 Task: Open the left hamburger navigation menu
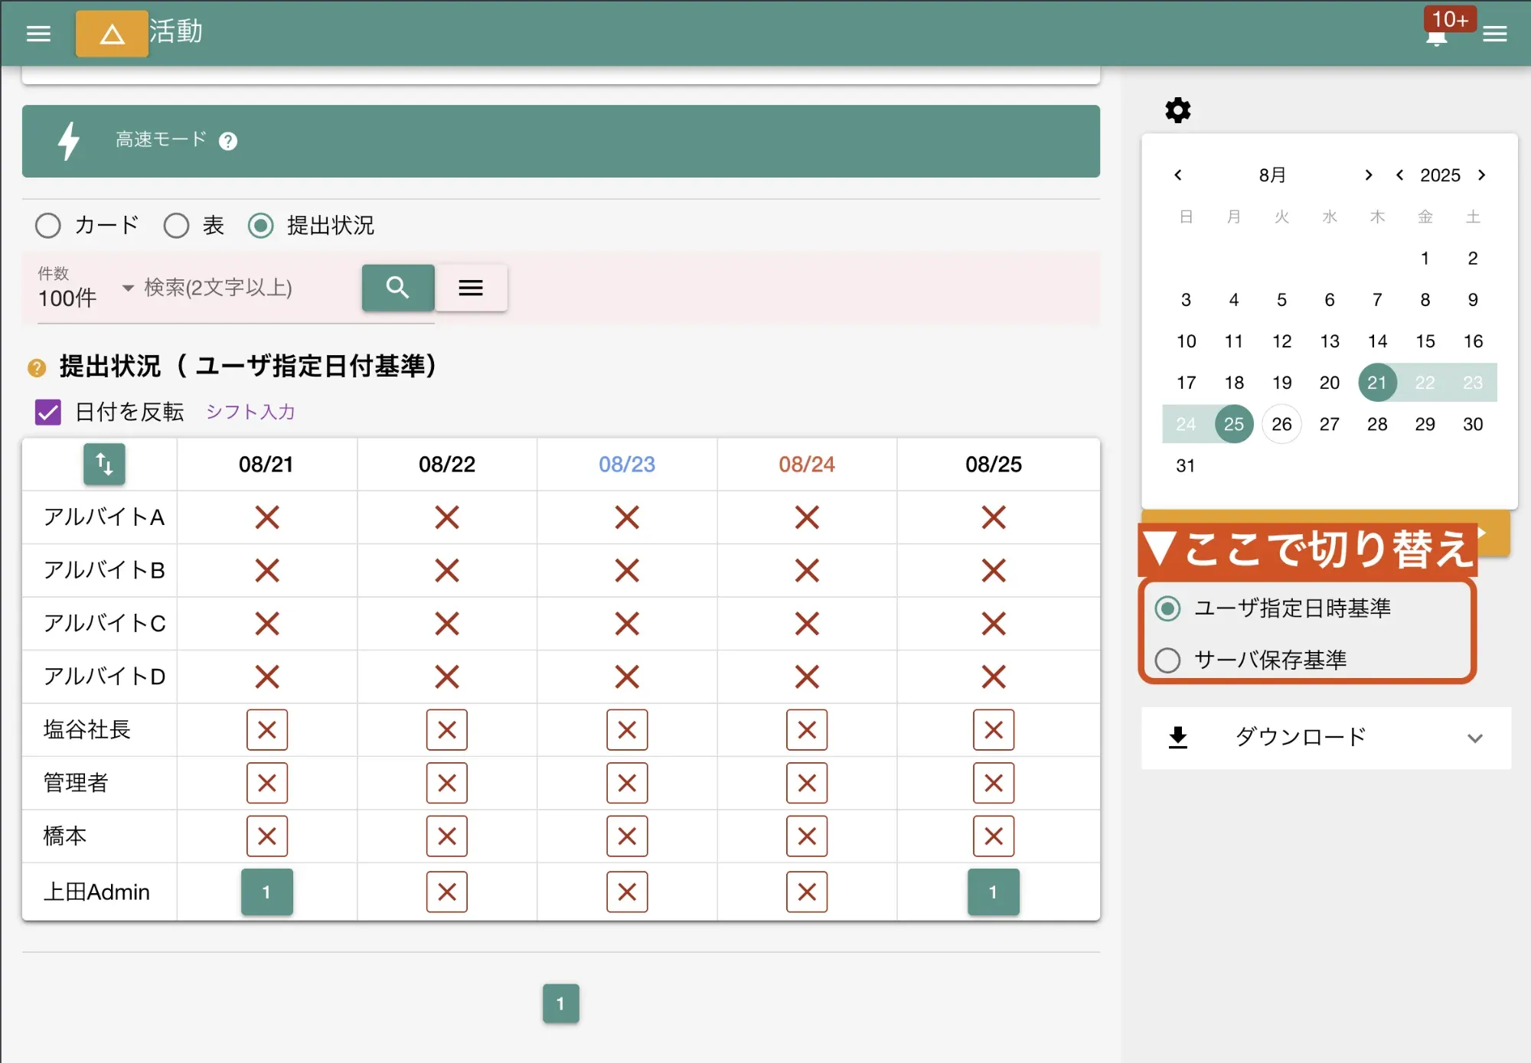(38, 33)
